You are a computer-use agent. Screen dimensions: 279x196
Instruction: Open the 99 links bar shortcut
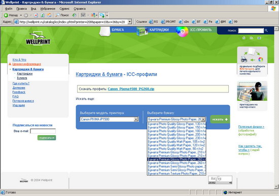[x=233, y=22]
